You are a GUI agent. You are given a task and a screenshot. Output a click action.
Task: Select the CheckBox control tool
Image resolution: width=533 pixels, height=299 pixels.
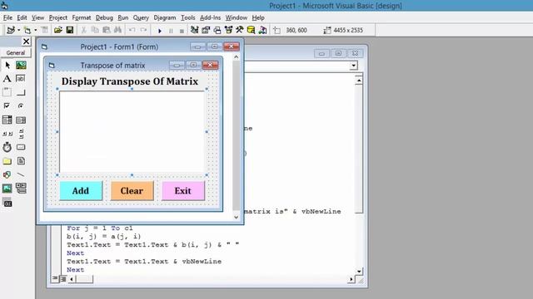coord(7,105)
